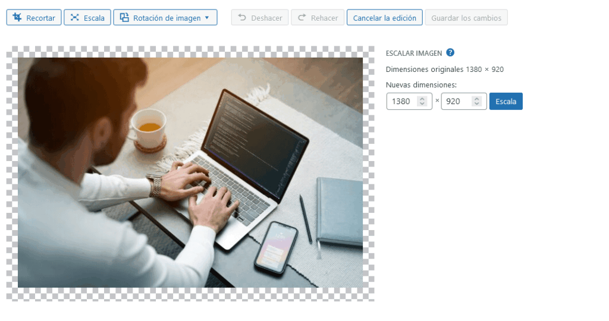Viewport: 609px width, 321px height.
Task: Click the Deshacer undo button
Action: [260, 17]
